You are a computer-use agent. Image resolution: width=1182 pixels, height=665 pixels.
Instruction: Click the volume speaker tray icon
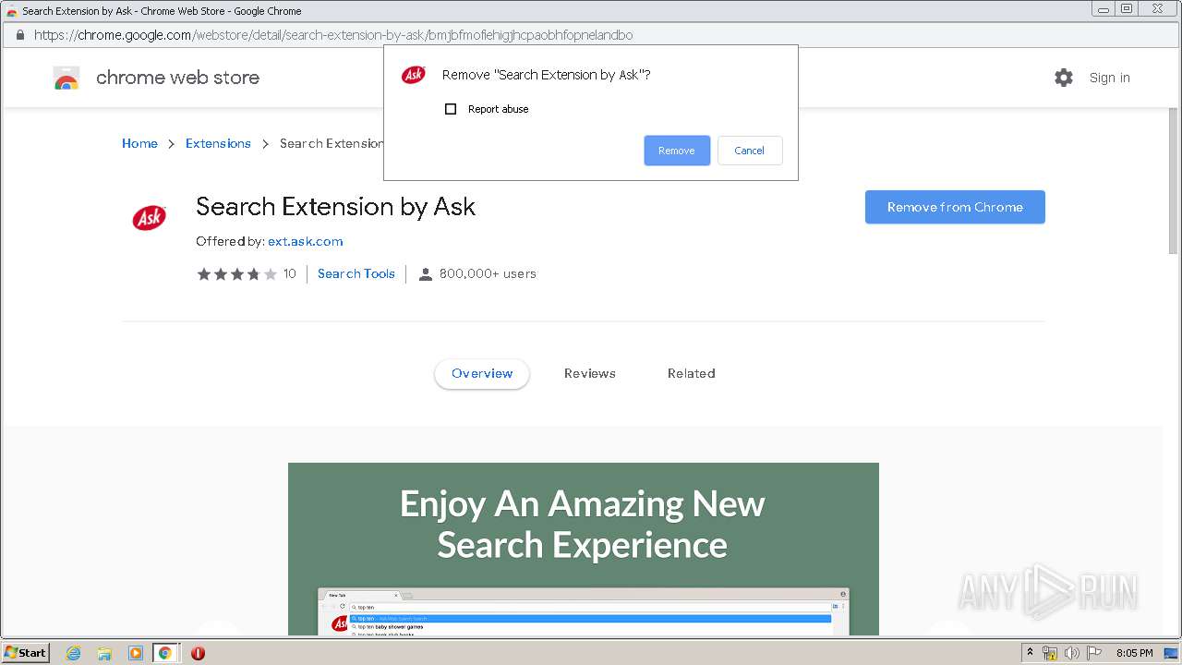[x=1071, y=653]
